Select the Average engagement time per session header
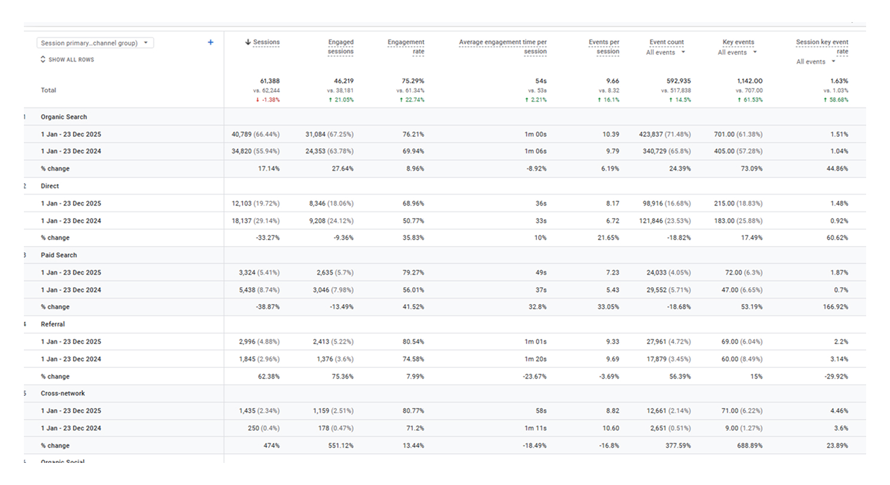890x485 pixels. pos(502,47)
